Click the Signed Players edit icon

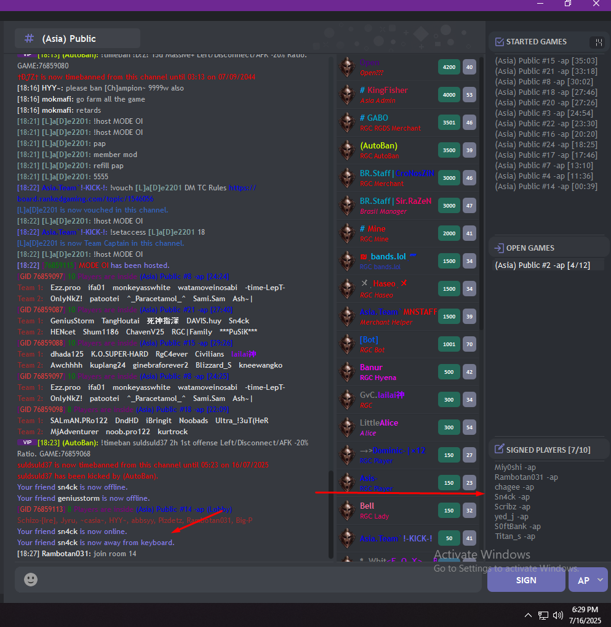click(x=499, y=449)
